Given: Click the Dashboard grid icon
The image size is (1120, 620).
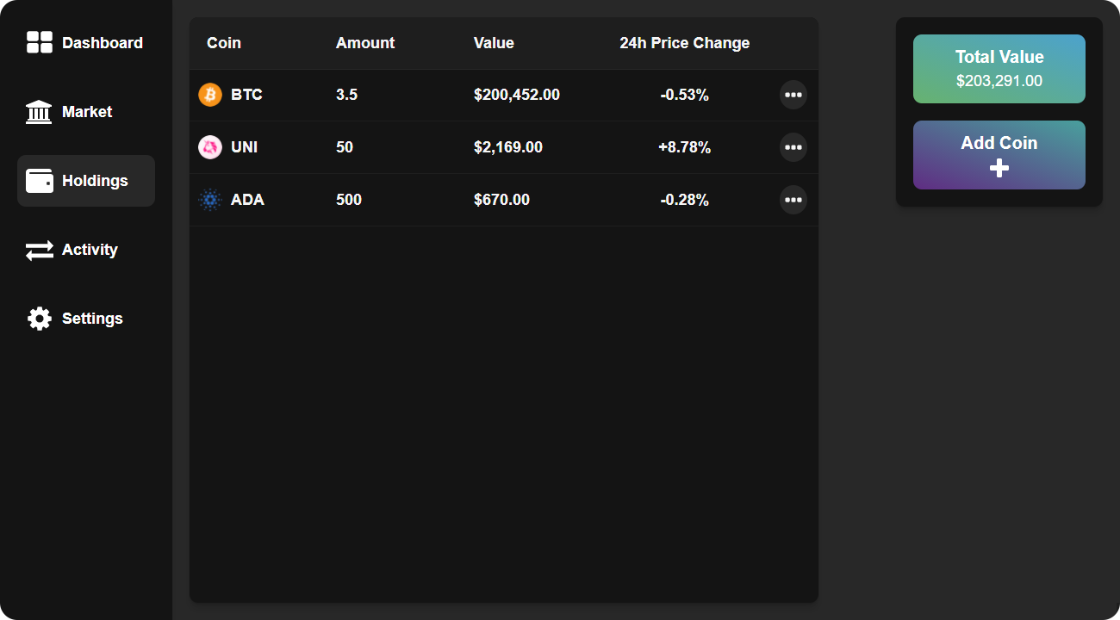Looking at the screenshot, I should click(40, 42).
